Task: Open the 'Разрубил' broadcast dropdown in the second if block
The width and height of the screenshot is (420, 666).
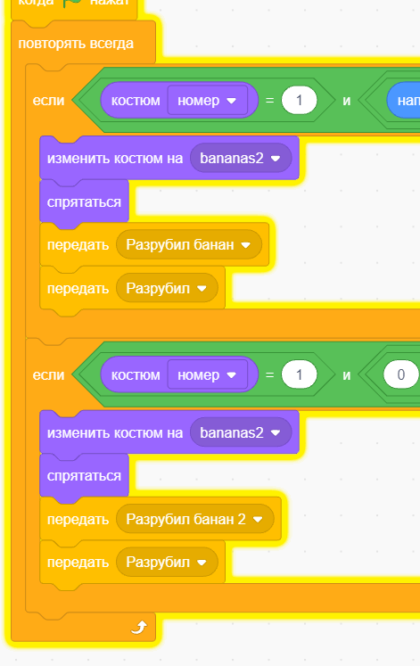Action: (x=167, y=563)
